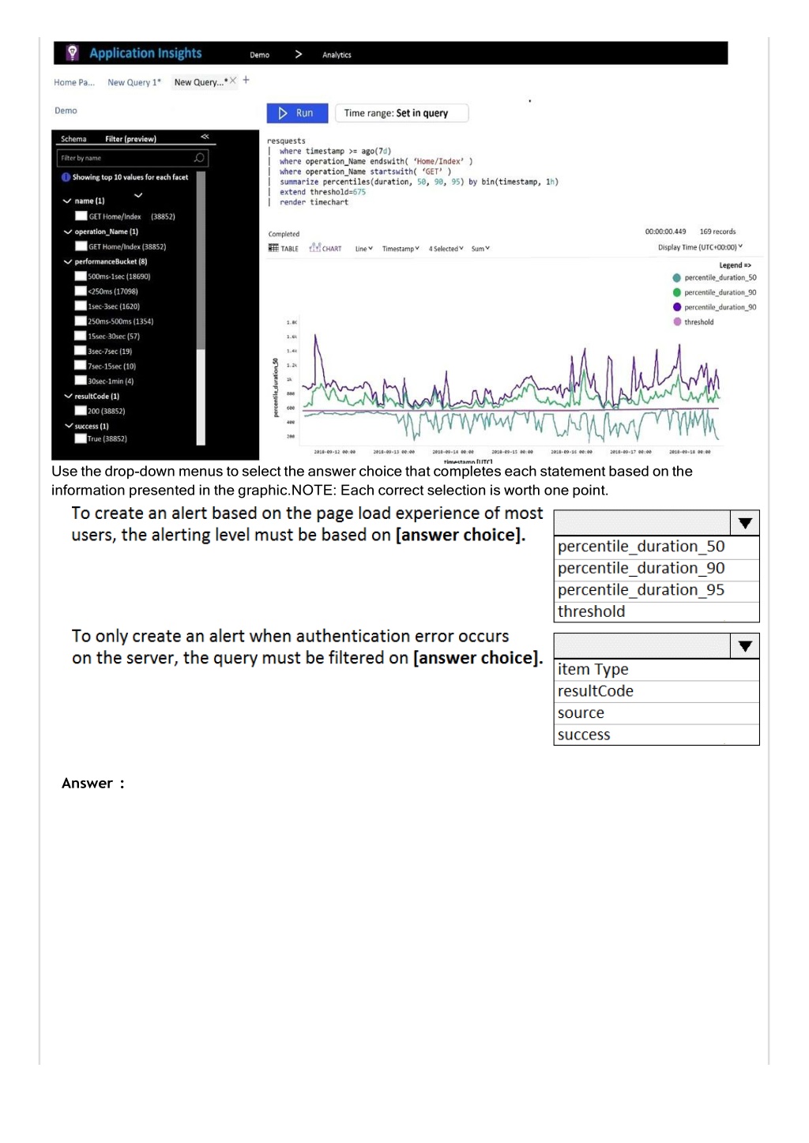Check the 30sec-1min (4) facet box
Screen dimensions: 809x1143
click(x=81, y=381)
